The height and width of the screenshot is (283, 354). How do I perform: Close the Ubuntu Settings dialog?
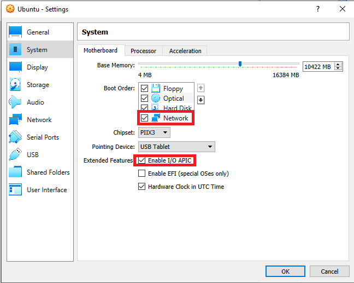point(343,9)
